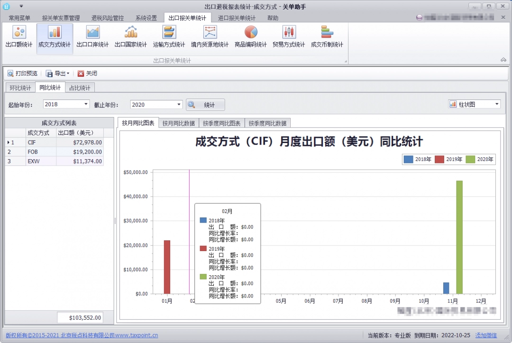Image resolution: width=512 pixels, height=343 pixels.
Task: Switch to 常用菜单 ribbon tab
Action: pyautogui.click(x=19, y=18)
